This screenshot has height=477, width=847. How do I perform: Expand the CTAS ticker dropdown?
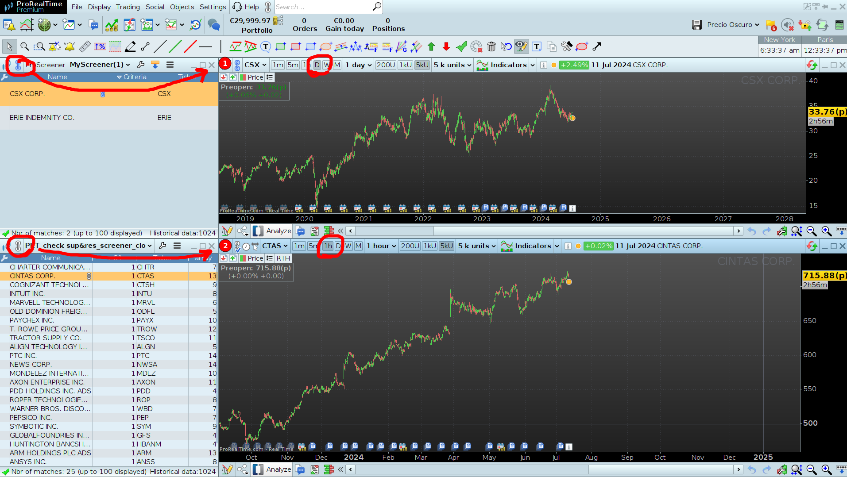[x=275, y=246]
